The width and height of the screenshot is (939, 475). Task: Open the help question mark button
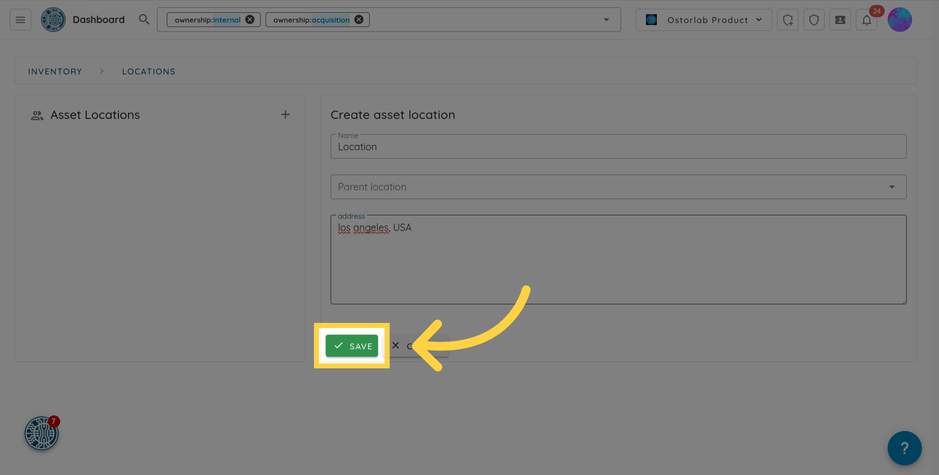pyautogui.click(x=904, y=448)
